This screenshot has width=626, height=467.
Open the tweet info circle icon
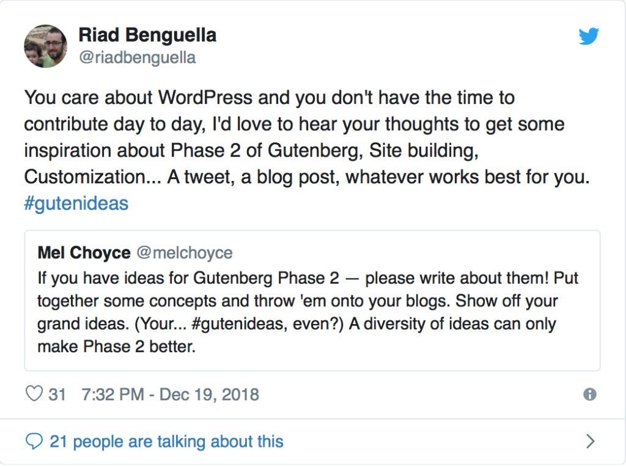pyautogui.click(x=590, y=394)
